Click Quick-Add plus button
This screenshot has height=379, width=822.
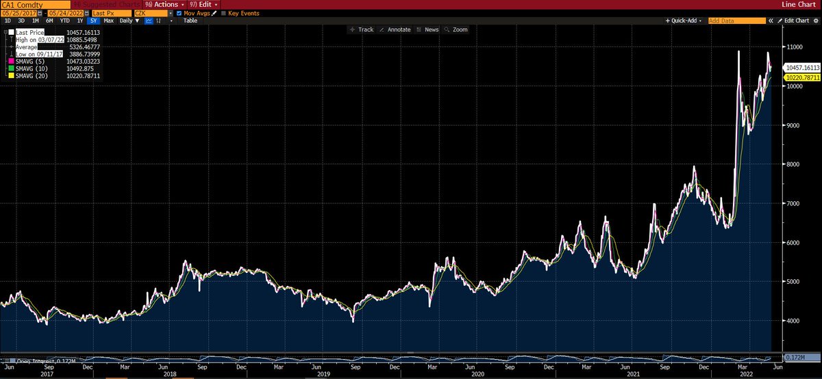(684, 21)
